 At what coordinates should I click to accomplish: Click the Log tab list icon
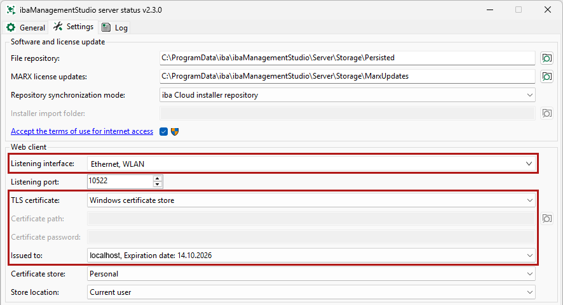pyautogui.click(x=106, y=28)
